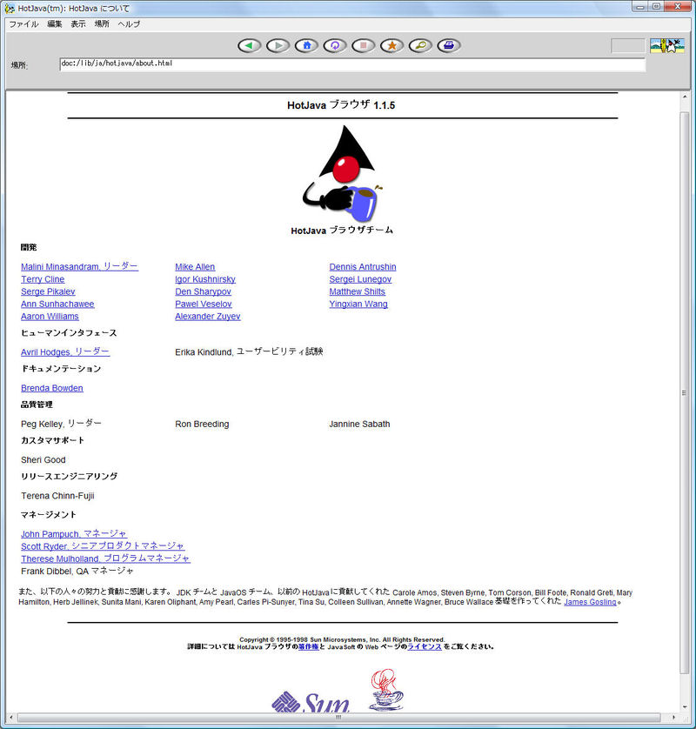Click the Back arrow toolbar button
This screenshot has width=696, height=729.
click(x=249, y=45)
